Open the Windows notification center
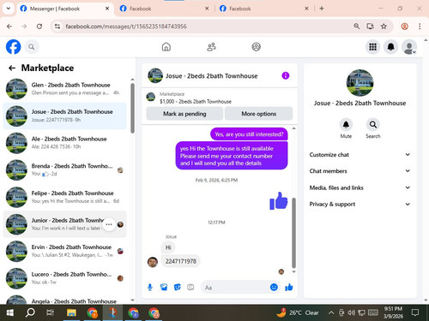Image resolution: width=429 pixels, height=321 pixels. (415, 312)
